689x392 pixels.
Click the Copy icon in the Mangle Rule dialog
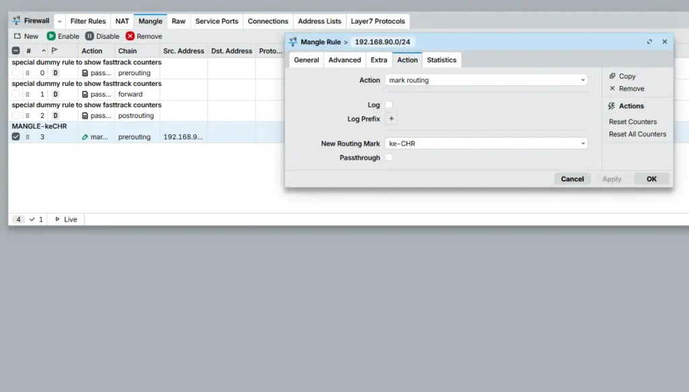click(613, 76)
